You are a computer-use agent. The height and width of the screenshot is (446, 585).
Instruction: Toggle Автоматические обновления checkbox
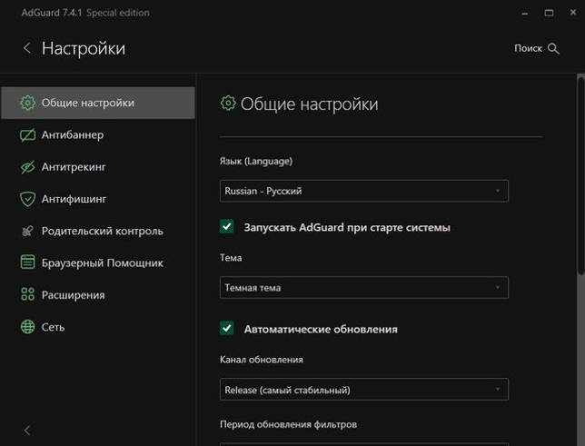coord(226,329)
